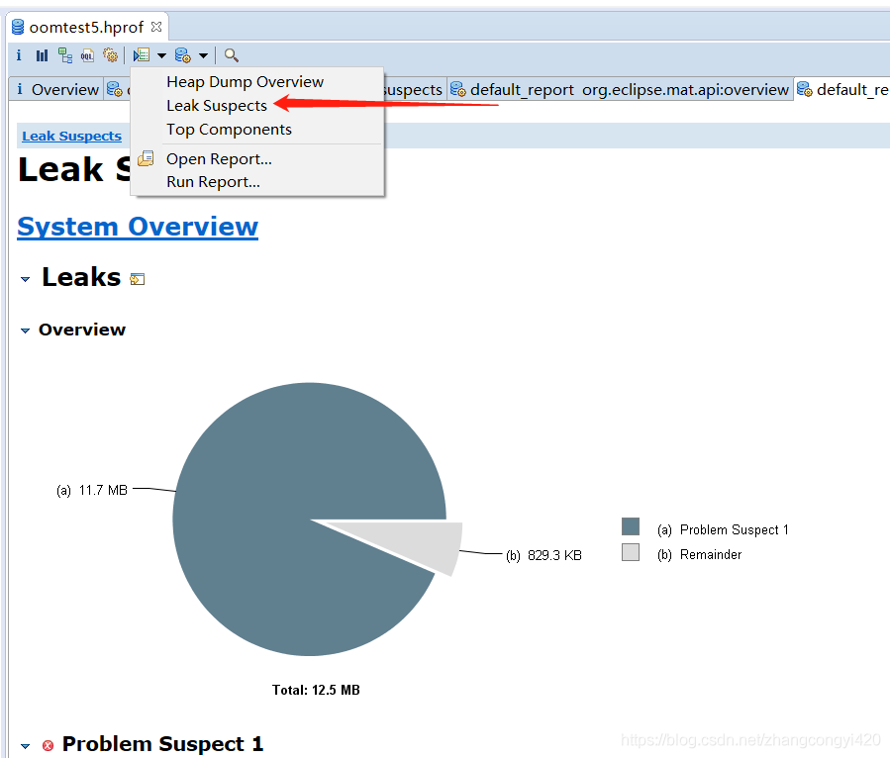Click the Problem Suspect 1 legend swatch
The image size is (890, 758).
[631, 527]
